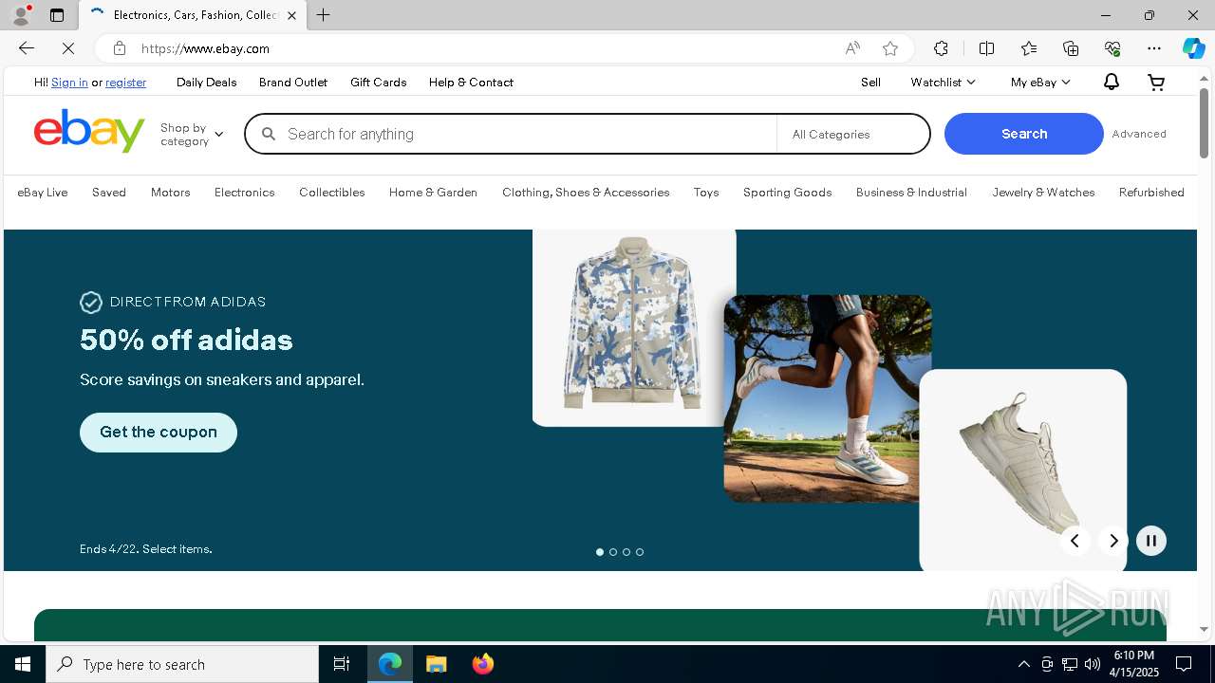Open the Collectibles category
1215x683 pixels.
tap(332, 193)
